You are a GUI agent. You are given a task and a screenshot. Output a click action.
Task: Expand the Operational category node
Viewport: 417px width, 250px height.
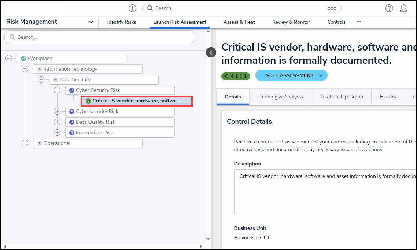point(25,143)
